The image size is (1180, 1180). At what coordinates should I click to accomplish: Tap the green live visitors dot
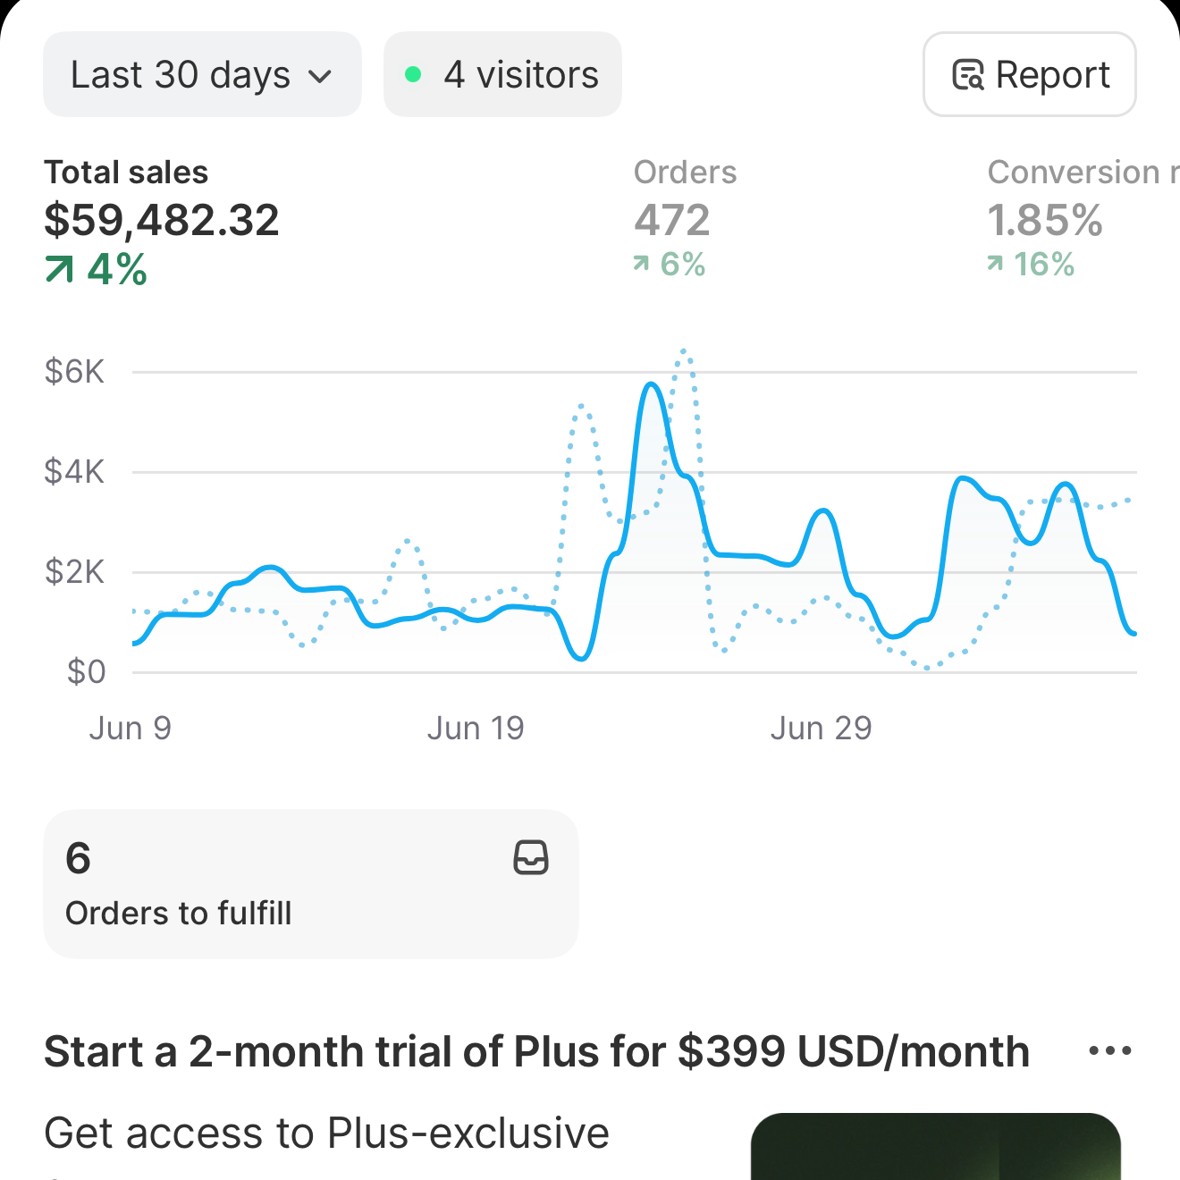pos(414,74)
